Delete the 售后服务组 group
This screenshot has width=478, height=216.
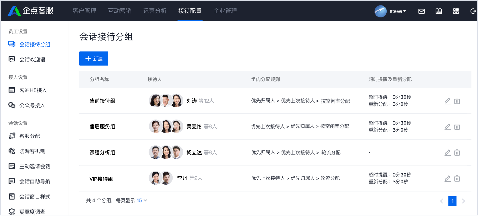pyautogui.click(x=457, y=127)
